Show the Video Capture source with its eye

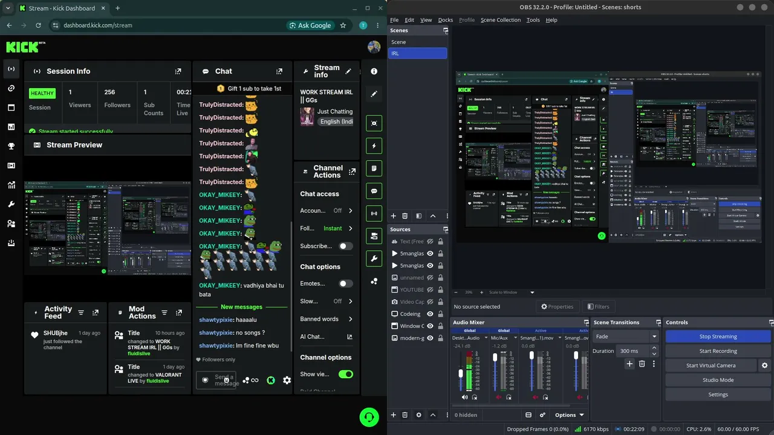click(430, 302)
